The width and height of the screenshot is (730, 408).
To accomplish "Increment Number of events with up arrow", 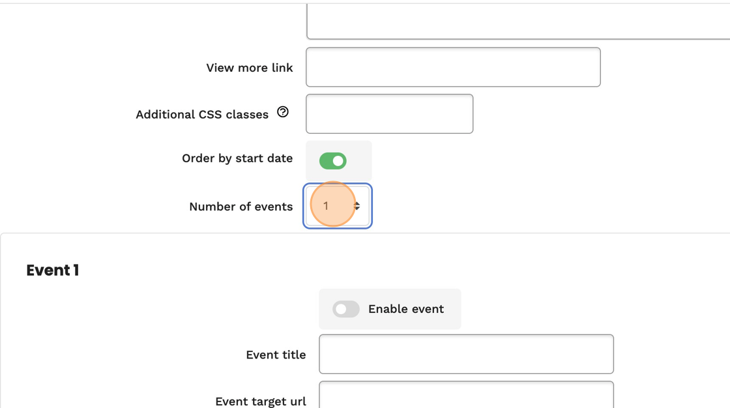I will tap(357, 203).
